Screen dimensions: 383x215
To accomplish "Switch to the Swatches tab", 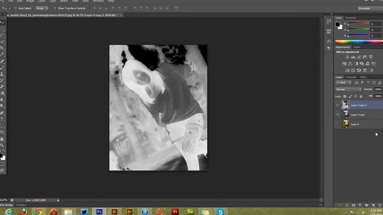I will [x=351, y=18].
